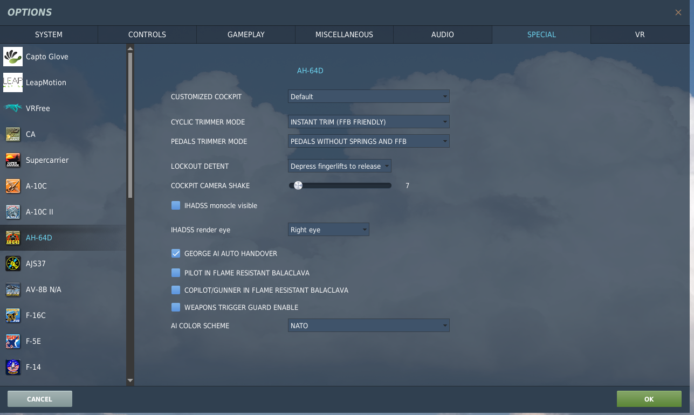This screenshot has width=694, height=415.
Task: Switch to the CONTROLS tab
Action: (147, 34)
